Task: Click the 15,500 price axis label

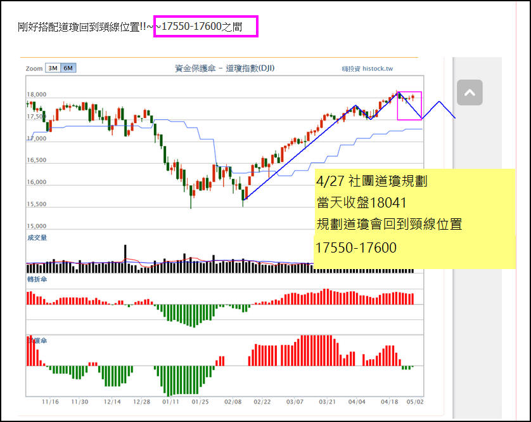Action: pos(36,204)
